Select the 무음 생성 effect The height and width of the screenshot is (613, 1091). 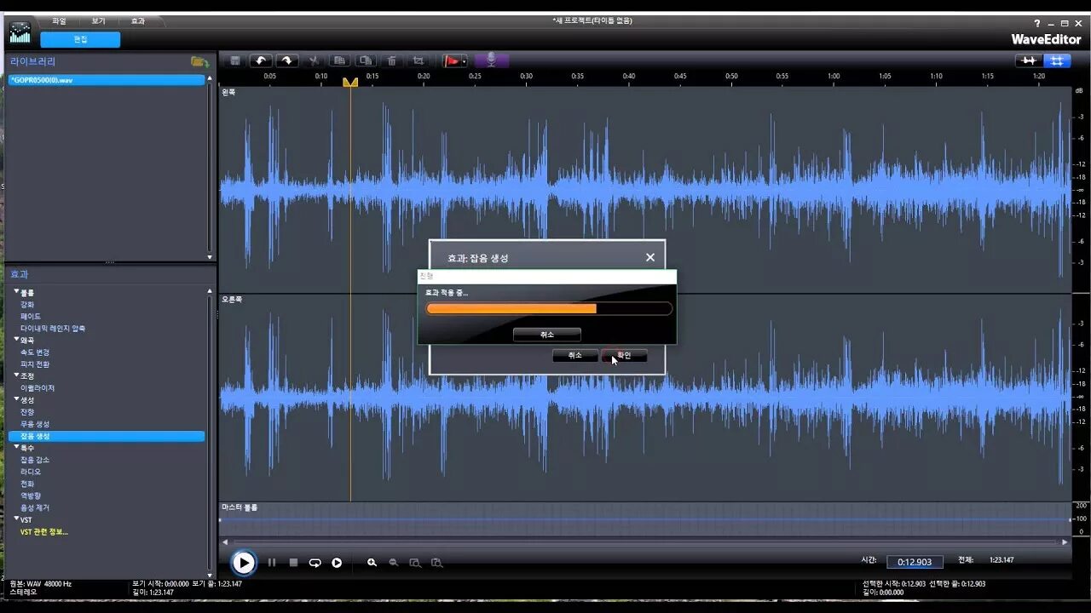[35, 424]
